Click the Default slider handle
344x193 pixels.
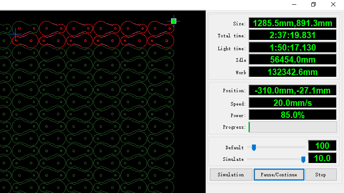point(254,148)
